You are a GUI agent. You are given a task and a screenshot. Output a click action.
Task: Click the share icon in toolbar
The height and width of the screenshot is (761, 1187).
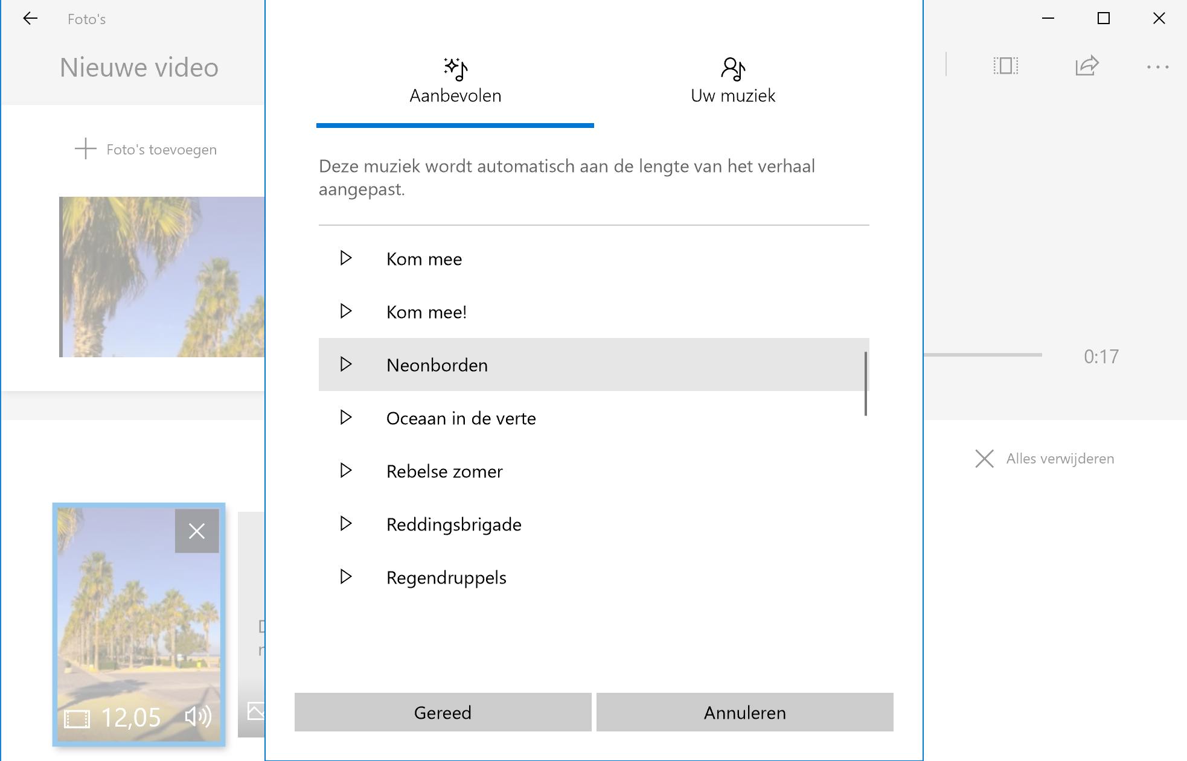coord(1087,66)
